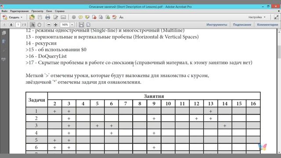
Task: Click the plus in row 2, column 12
Action: pyautogui.click(x=196, y=118)
